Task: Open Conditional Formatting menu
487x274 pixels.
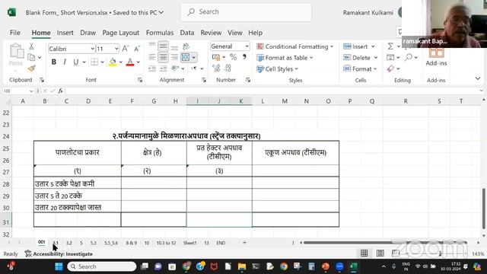Action: (x=295, y=46)
